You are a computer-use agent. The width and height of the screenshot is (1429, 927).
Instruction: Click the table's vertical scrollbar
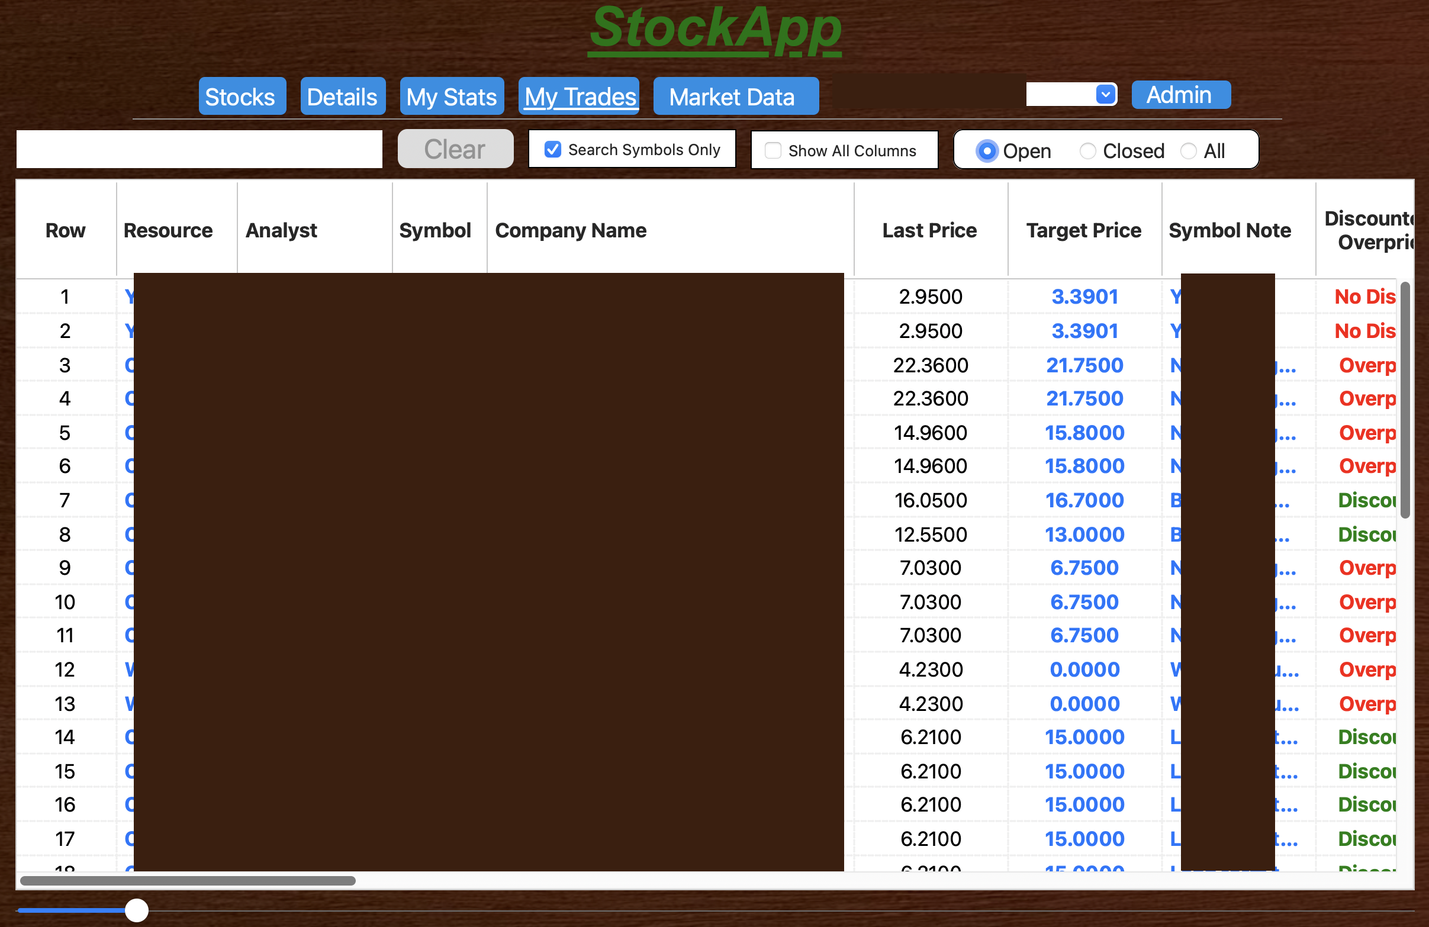(x=1404, y=399)
